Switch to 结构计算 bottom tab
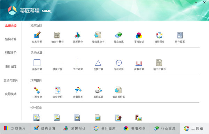 pos(45,128)
